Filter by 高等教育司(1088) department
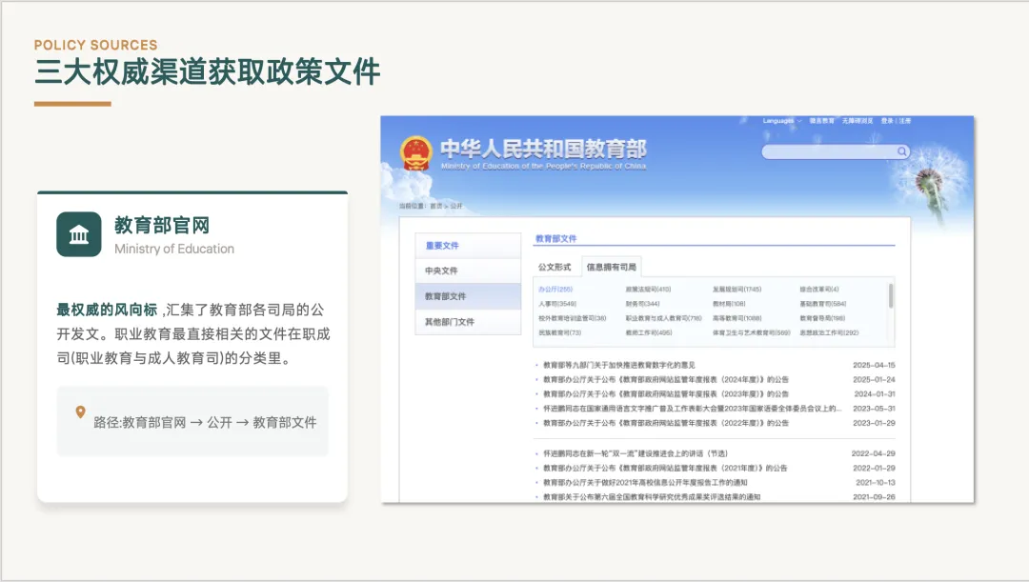1029x582 pixels. click(736, 318)
